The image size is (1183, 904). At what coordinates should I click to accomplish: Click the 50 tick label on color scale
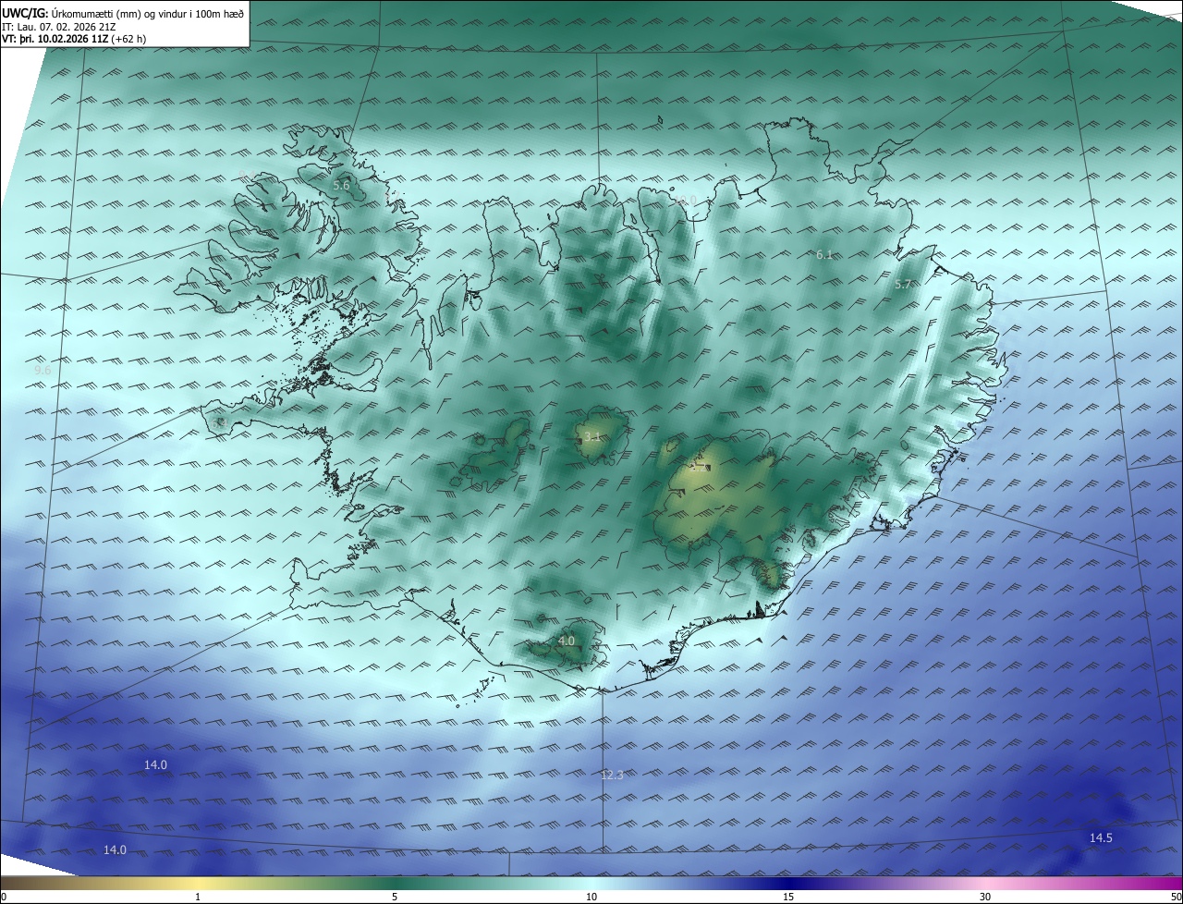point(1176,897)
